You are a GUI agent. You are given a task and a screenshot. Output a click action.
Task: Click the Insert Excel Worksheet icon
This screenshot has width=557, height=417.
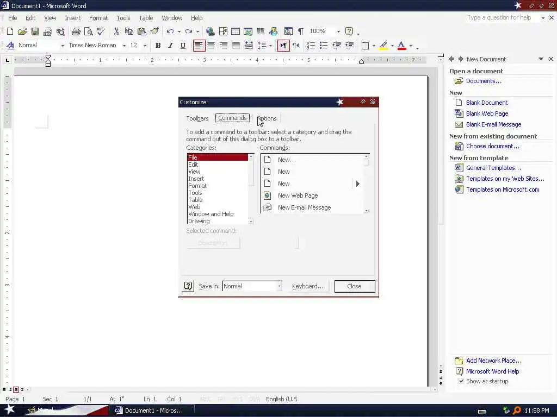pyautogui.click(x=248, y=31)
